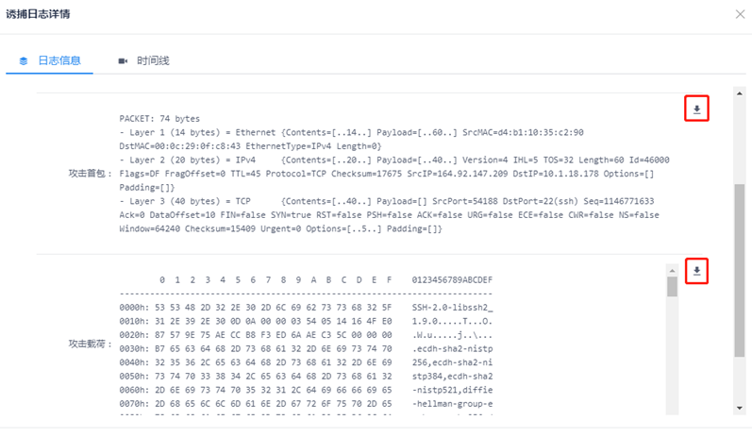The width and height of the screenshot is (752, 437).
Task: Download the 攻击首包 packet data
Action: 696,109
